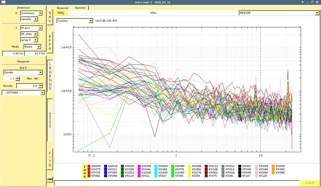Image resolution: width=321 pixels, height=187 pixels.
Task: Click the Decale stepper arrows
Action: coord(41,86)
